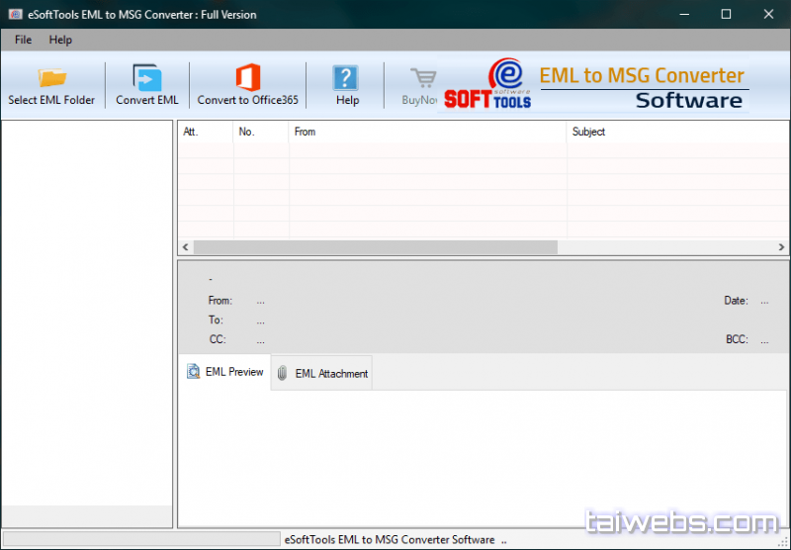Click the BuyNow shopping cart icon

tap(423, 78)
